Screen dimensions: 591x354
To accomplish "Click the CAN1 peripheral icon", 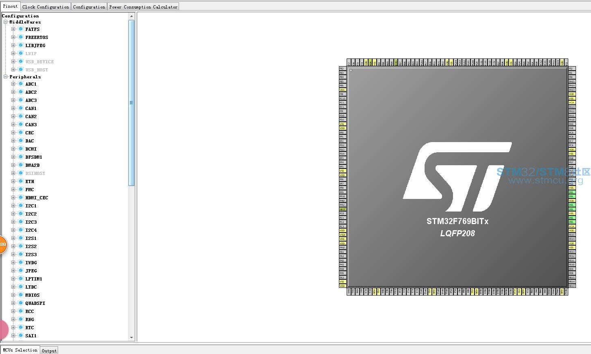I will point(21,108).
